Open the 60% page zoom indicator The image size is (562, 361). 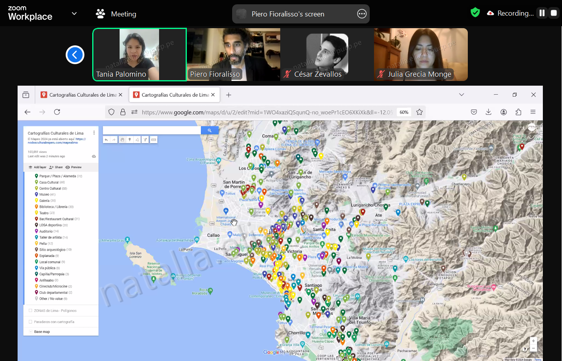tap(404, 112)
